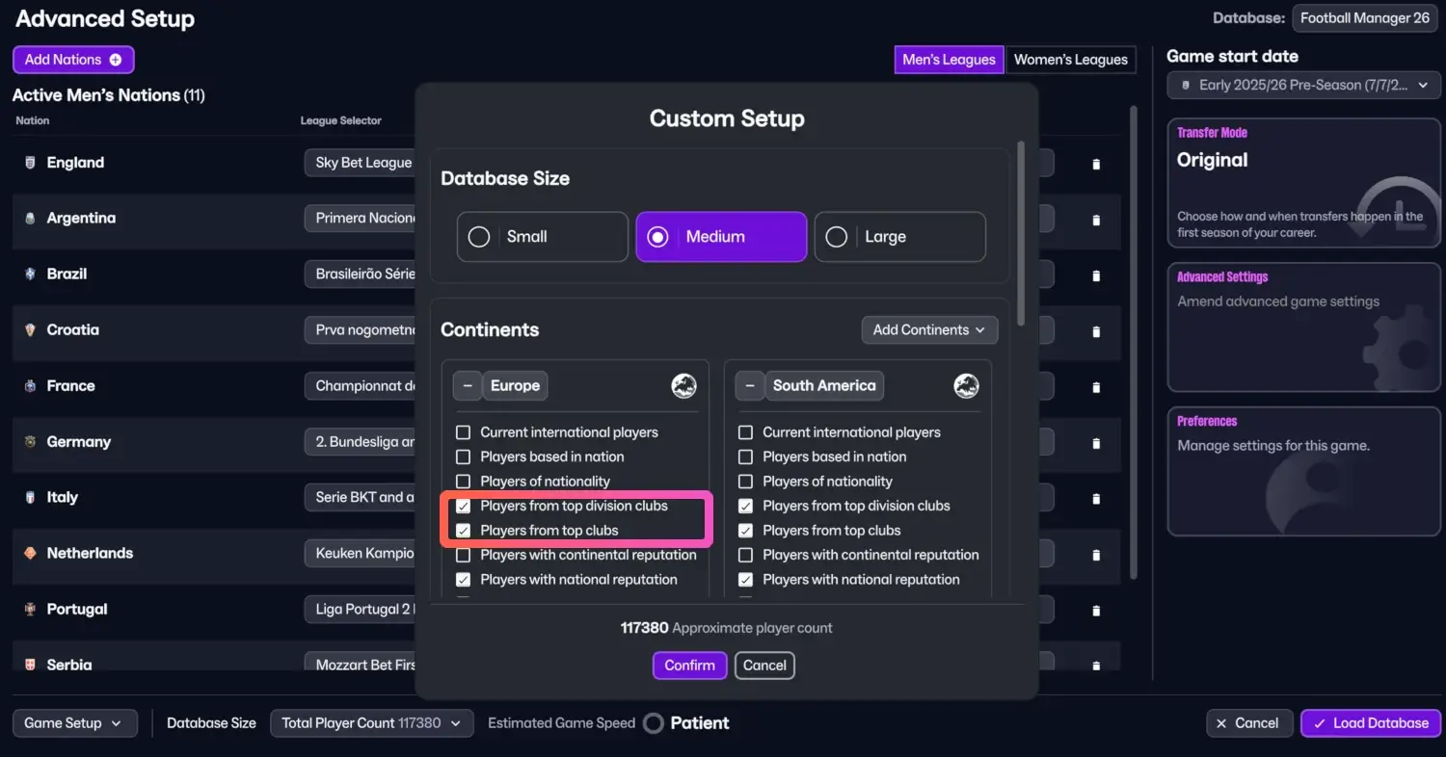Remove Europe with the minus button
The height and width of the screenshot is (757, 1446).
point(467,386)
